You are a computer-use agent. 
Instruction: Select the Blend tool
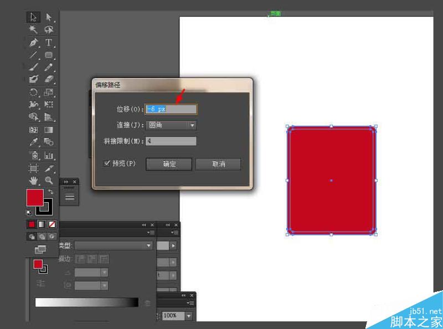coord(49,142)
